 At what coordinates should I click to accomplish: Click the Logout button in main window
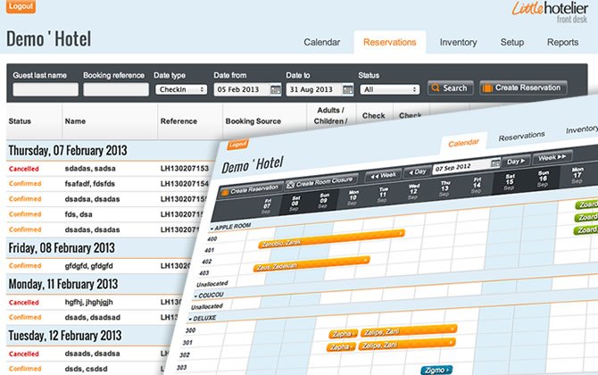tap(21, 6)
